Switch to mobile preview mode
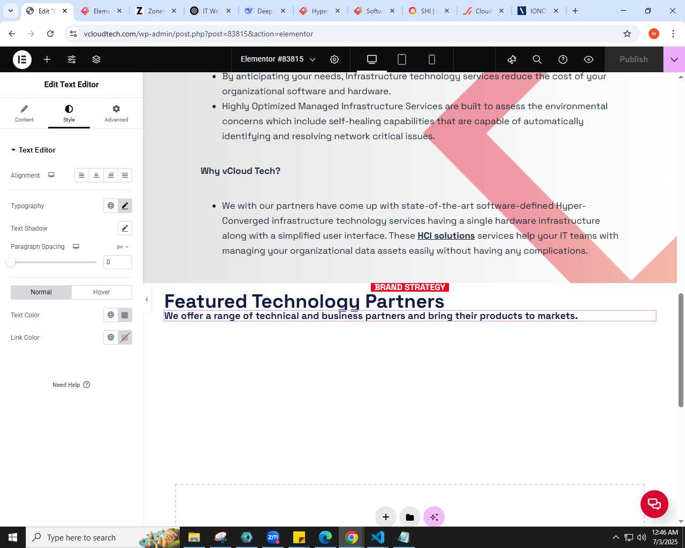 click(x=432, y=59)
